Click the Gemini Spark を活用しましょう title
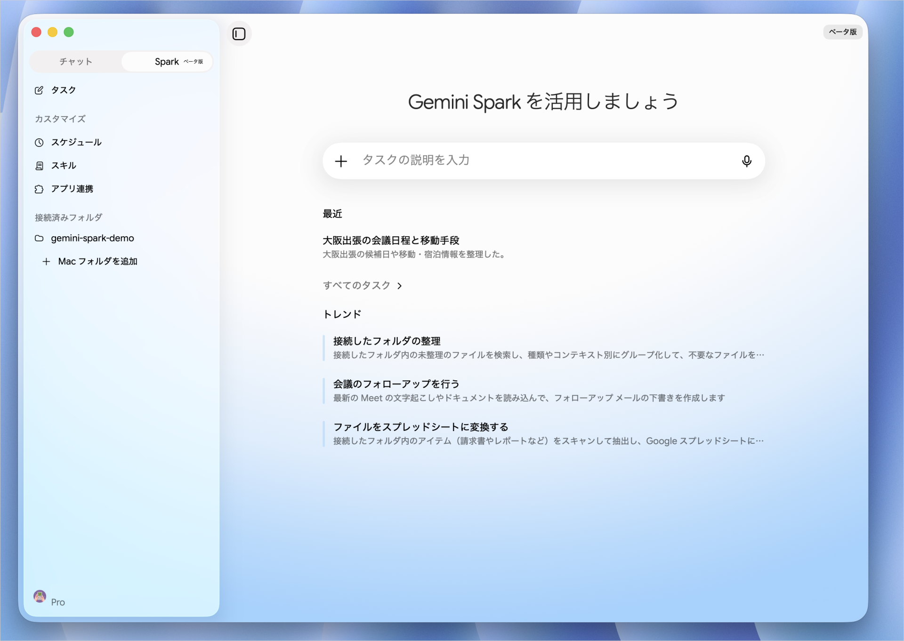Viewport: 904px width, 641px height. (543, 102)
